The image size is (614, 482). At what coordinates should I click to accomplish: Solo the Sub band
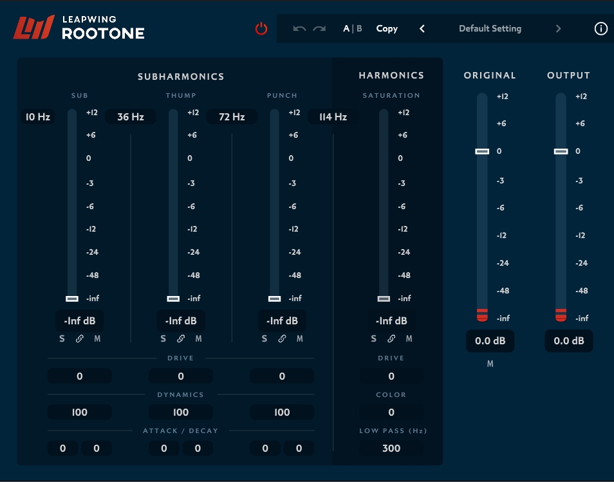click(62, 338)
